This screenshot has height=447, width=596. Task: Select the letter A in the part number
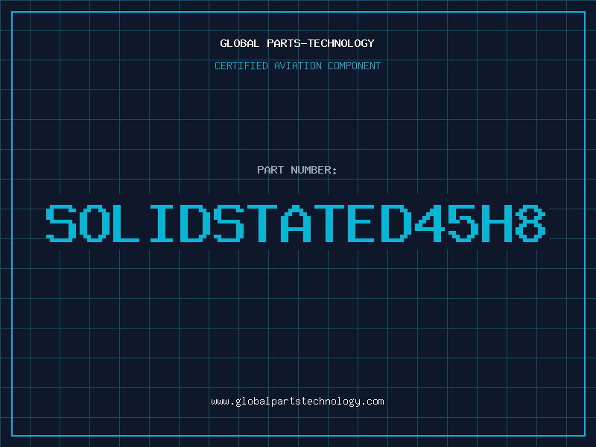297,223
